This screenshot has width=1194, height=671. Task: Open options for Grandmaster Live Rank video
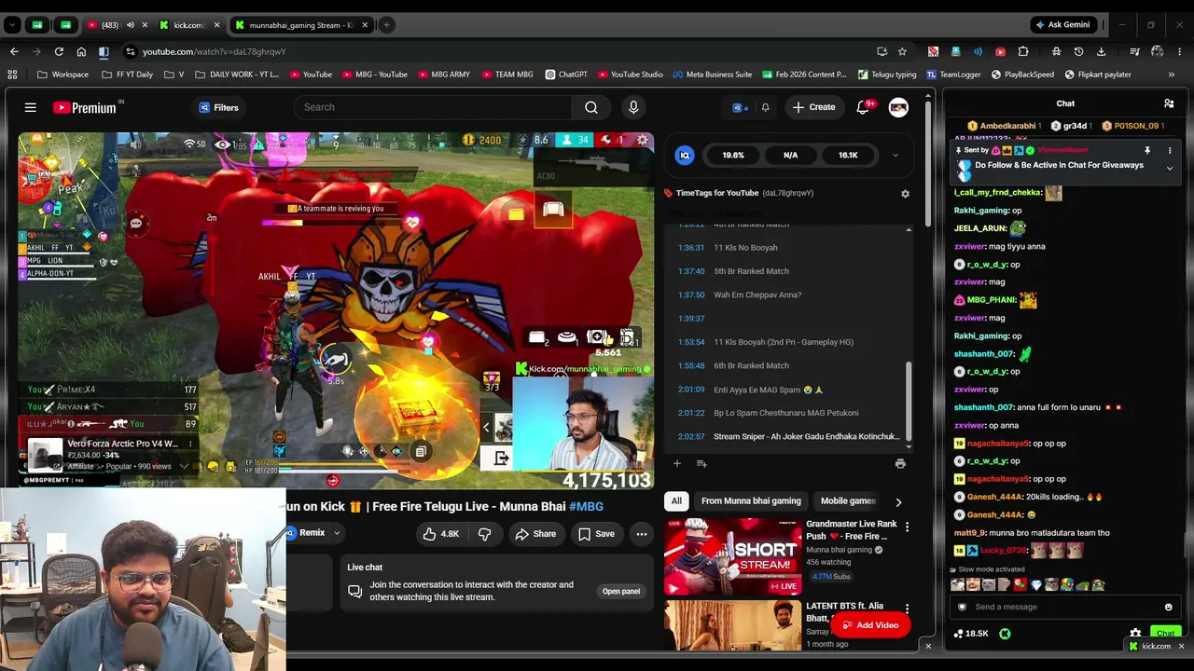907,527
